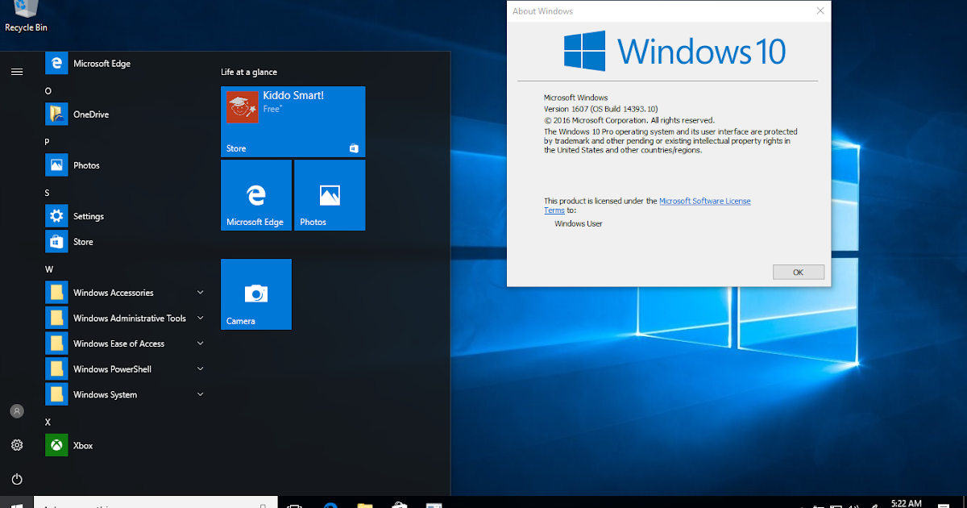Click the About Windows title bar text

tap(543, 11)
